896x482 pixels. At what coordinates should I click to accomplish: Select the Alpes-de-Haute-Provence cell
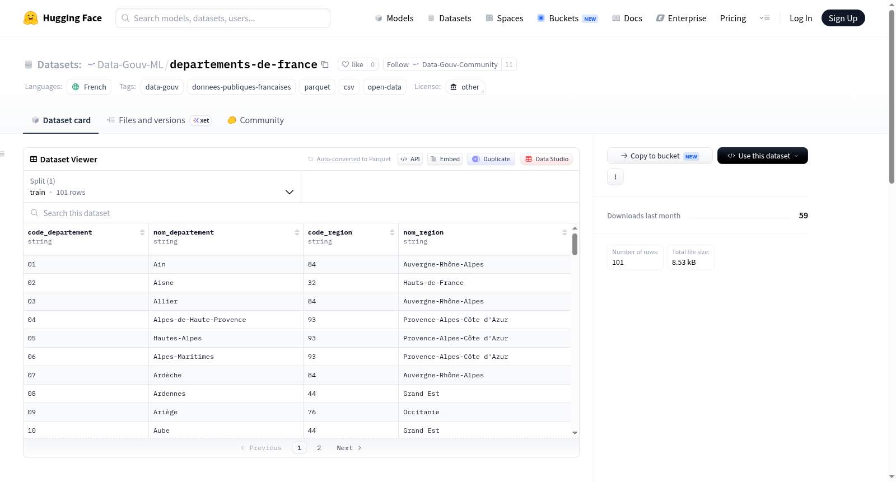226,320
